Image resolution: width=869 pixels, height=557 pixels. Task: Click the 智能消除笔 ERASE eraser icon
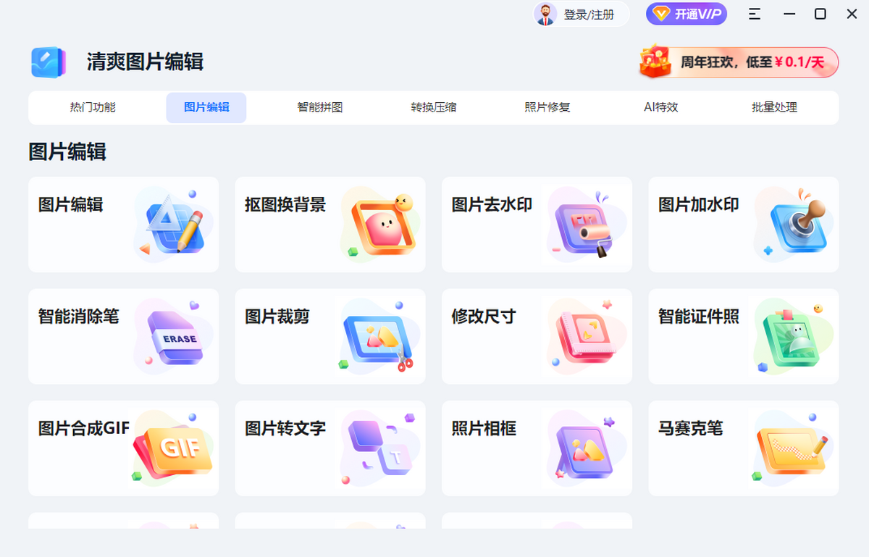[174, 336]
